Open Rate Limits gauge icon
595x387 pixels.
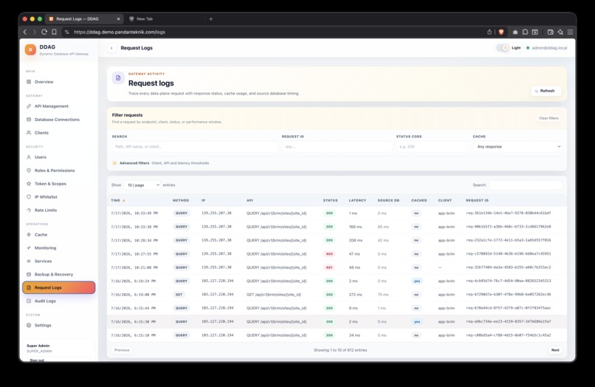pos(29,210)
